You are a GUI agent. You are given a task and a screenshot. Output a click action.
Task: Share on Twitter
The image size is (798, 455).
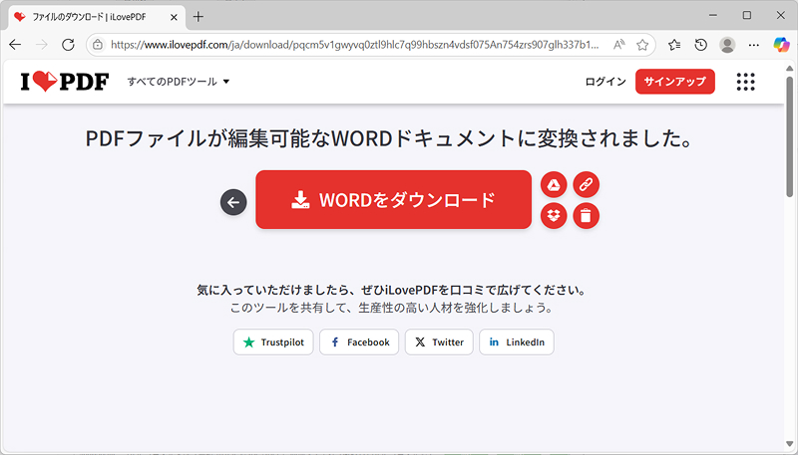(x=439, y=342)
